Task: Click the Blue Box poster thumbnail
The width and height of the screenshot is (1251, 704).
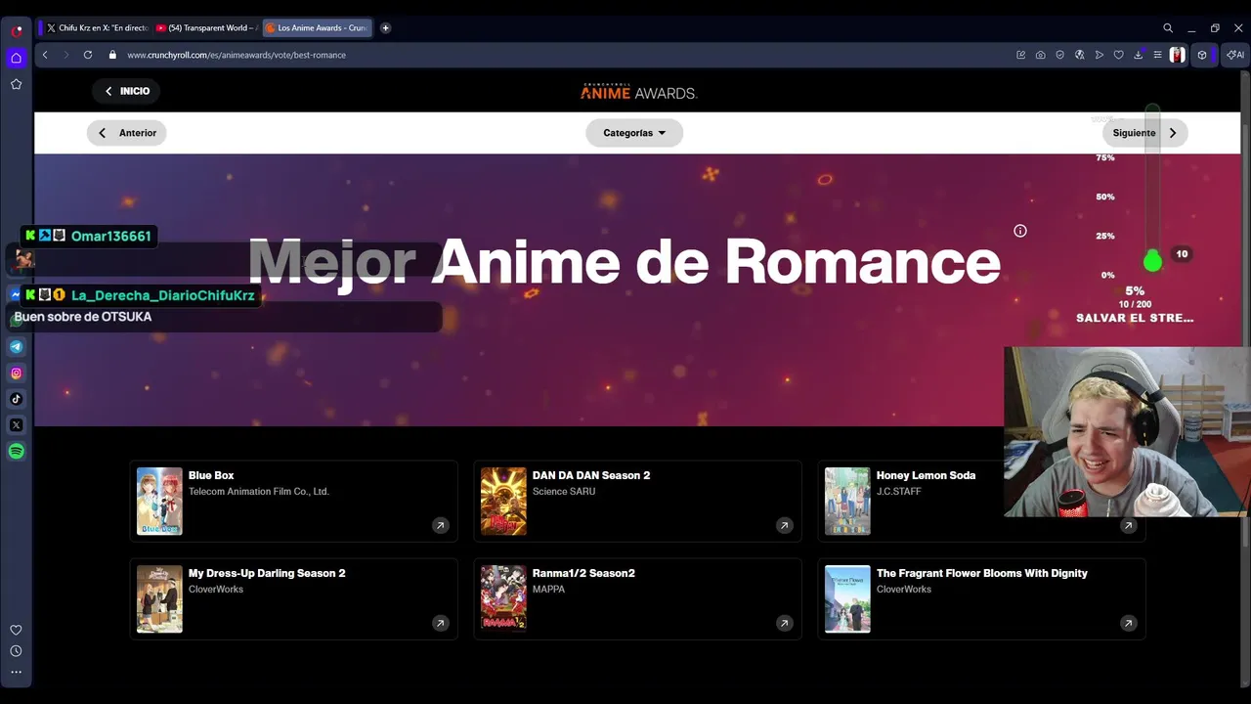Action: (159, 501)
